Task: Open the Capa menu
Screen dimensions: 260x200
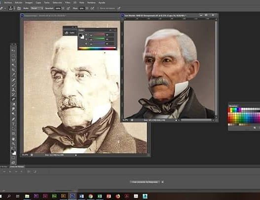Action: click(x=38, y=2)
